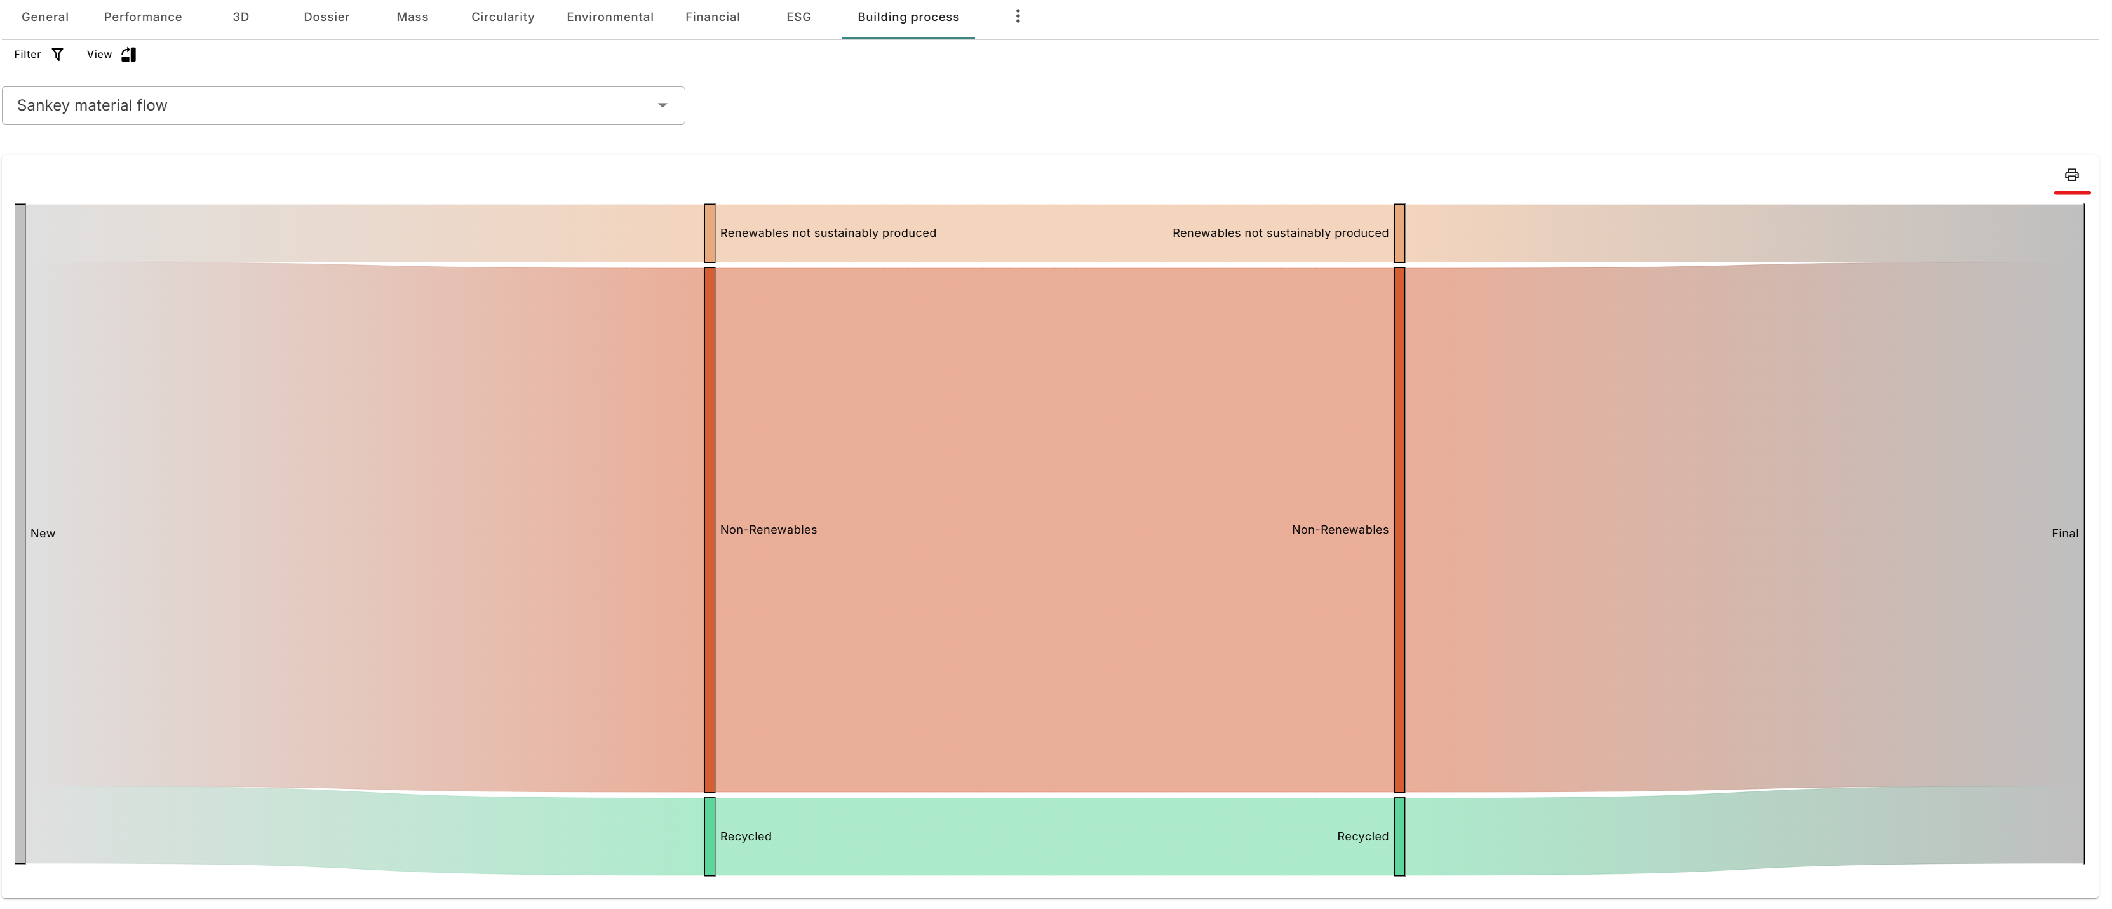This screenshot has height=909, width=2112.
Task: Open the Circularity tab
Action: (502, 17)
